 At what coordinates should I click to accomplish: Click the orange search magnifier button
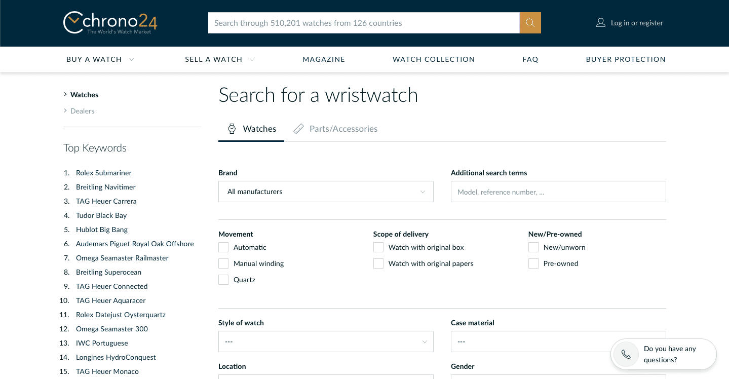pos(530,23)
